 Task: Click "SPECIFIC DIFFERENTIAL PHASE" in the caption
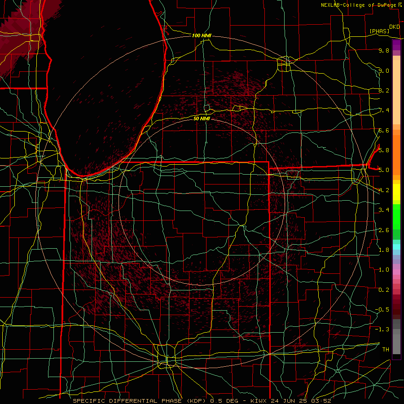tap(127, 401)
